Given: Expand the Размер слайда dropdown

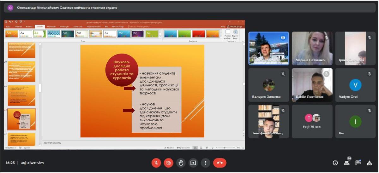Looking at the screenshot, I should (227, 34).
